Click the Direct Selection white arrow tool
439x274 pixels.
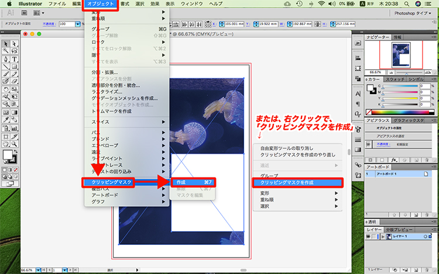pos(13,44)
